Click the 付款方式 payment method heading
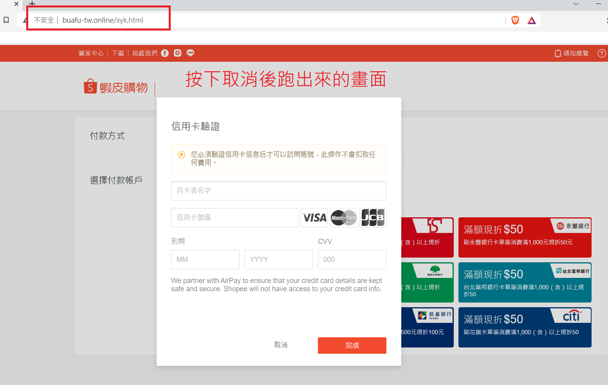 (x=107, y=136)
